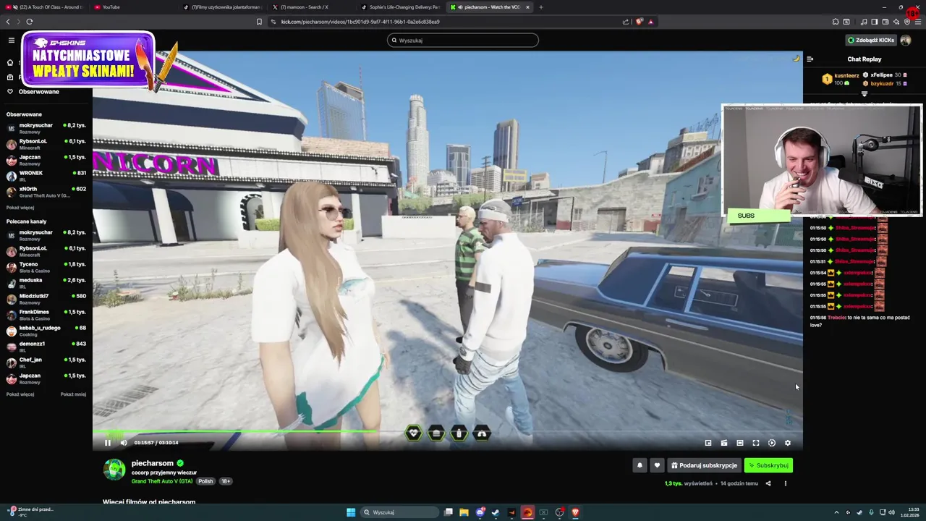Open File Explorer from taskbar

pyautogui.click(x=464, y=512)
